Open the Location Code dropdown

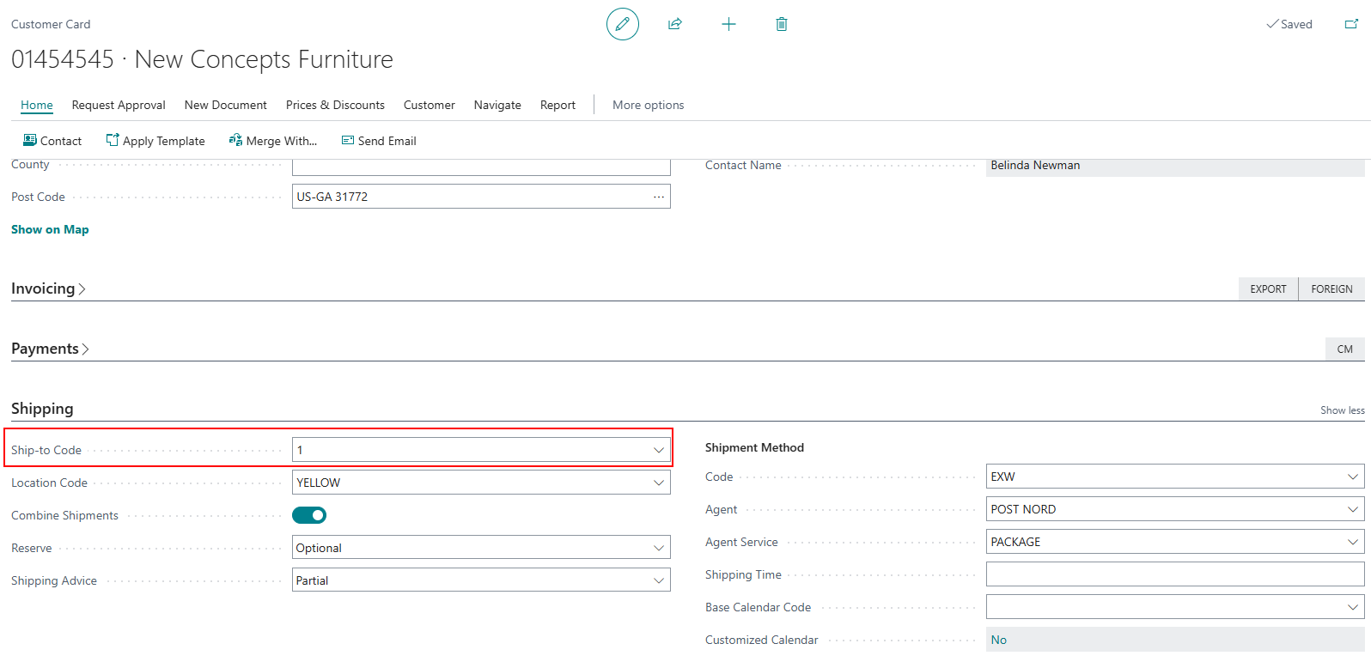coord(659,483)
